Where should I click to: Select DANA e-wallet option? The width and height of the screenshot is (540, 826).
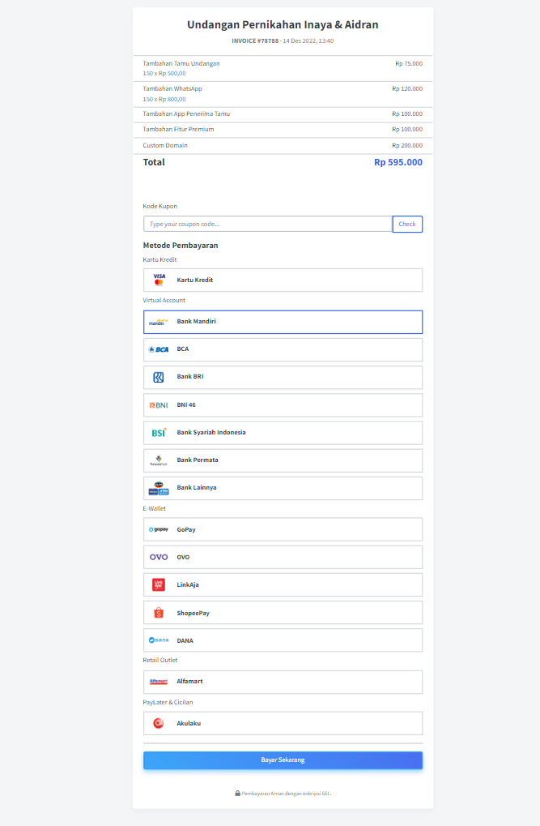coord(283,640)
